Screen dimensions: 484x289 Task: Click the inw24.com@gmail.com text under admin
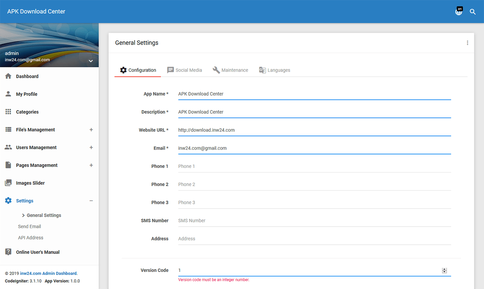[x=27, y=60]
